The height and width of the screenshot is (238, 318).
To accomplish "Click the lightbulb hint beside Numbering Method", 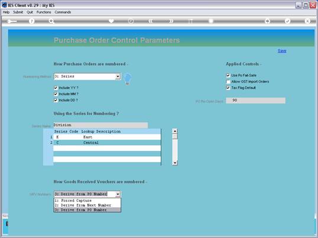I will [x=127, y=79].
